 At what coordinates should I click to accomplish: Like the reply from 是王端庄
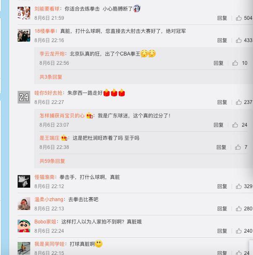coord(238,147)
